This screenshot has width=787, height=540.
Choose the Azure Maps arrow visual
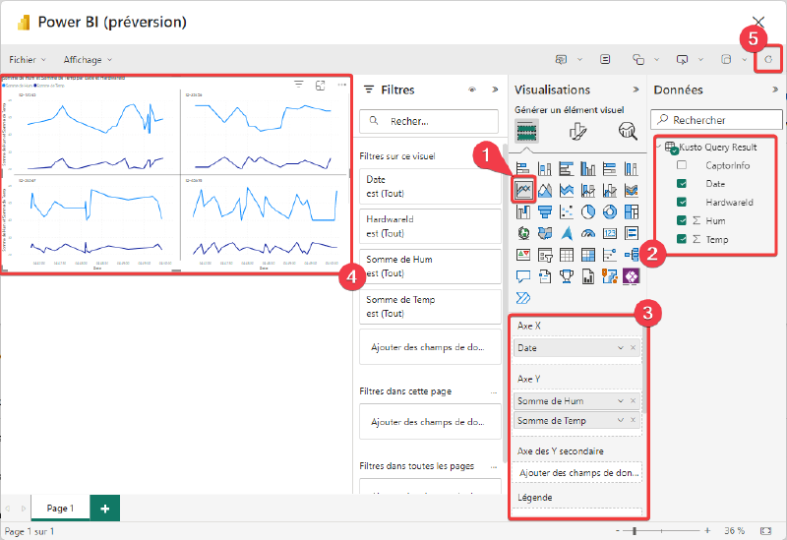click(567, 233)
